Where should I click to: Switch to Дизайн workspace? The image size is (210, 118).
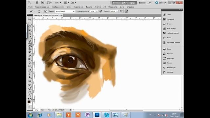coord(142,3)
